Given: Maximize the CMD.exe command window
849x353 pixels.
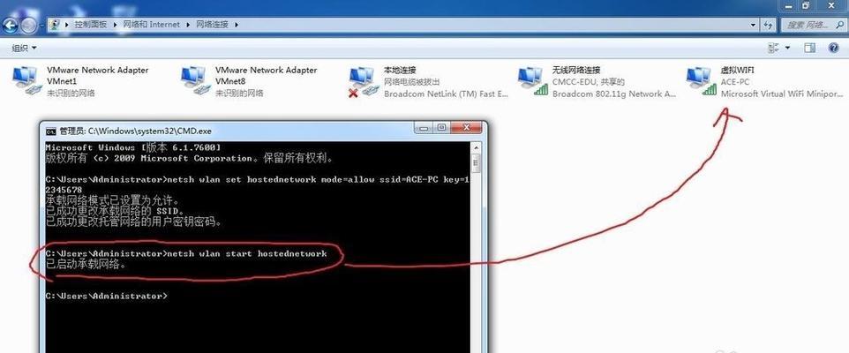Looking at the screenshot, I should pyautogui.click(x=442, y=128).
